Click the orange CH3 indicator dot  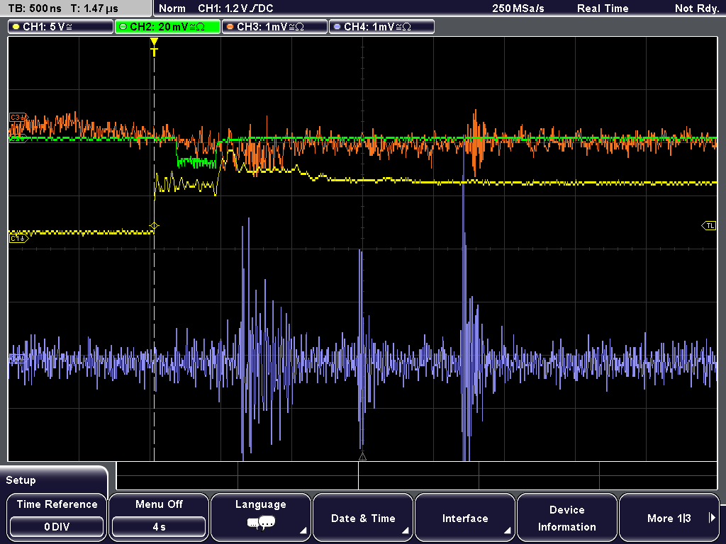[x=230, y=27]
